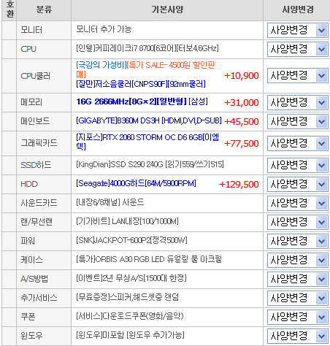Open the CPU row 사양변경 dropdown
This screenshot has height=346, width=330.
tap(297, 50)
